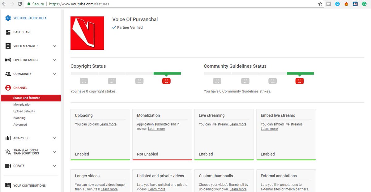The width and height of the screenshot is (371, 192).
Task: Expand the Analytics menu chevron
Action: coord(55,138)
